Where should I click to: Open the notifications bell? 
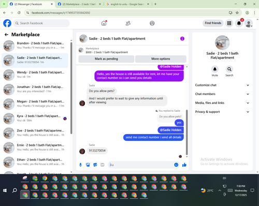coord(239,23)
